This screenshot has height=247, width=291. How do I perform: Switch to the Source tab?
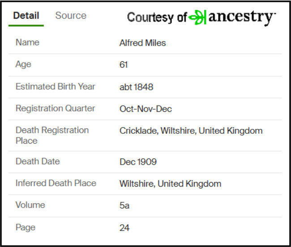coord(71,16)
